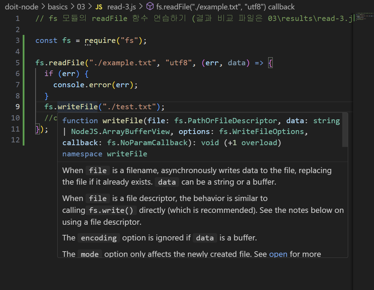The width and height of the screenshot is (374, 290).
Task: Place cursor on writeFile in line 9
Action: (77, 106)
